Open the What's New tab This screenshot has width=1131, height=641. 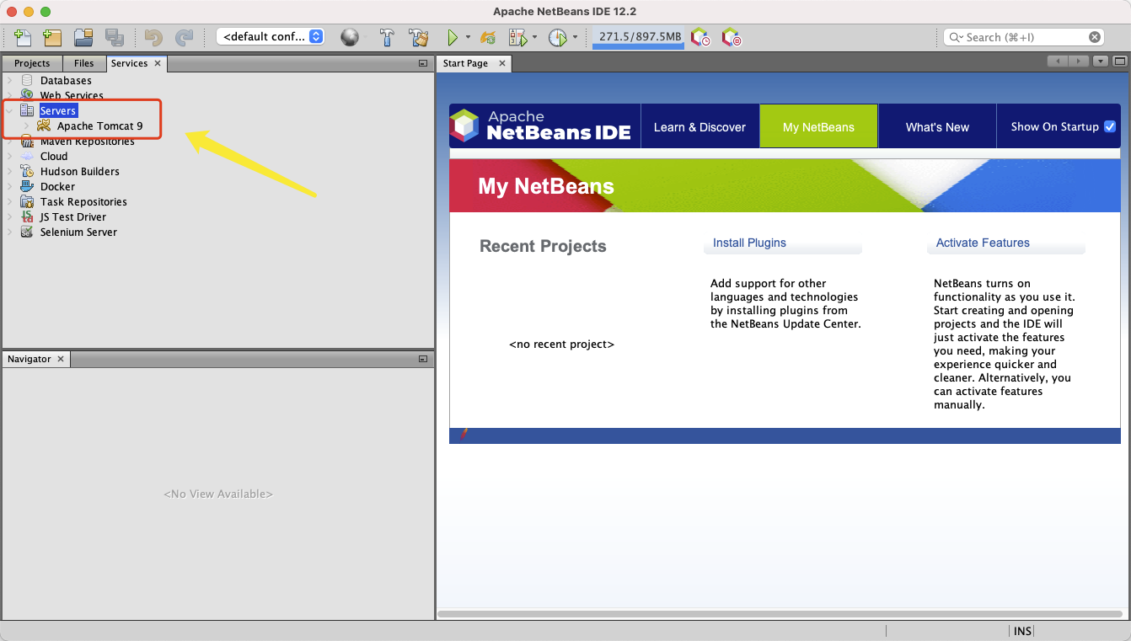937,126
